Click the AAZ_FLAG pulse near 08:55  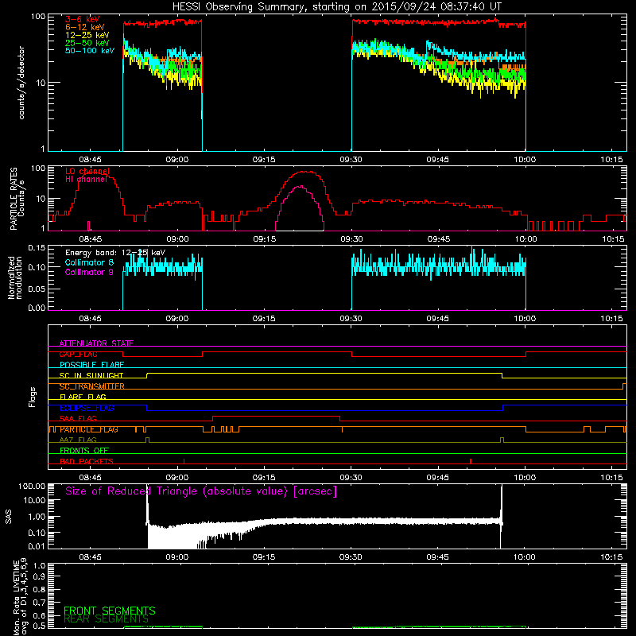tap(147, 440)
